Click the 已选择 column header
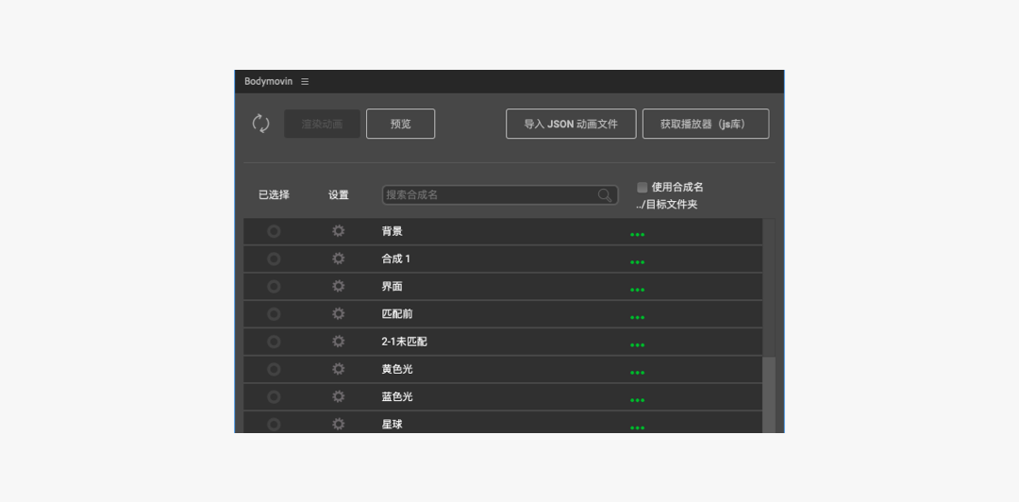This screenshot has height=502, width=1019. (275, 195)
